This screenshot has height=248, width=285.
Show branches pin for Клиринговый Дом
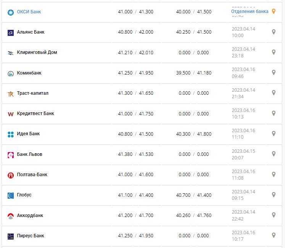(274, 52)
